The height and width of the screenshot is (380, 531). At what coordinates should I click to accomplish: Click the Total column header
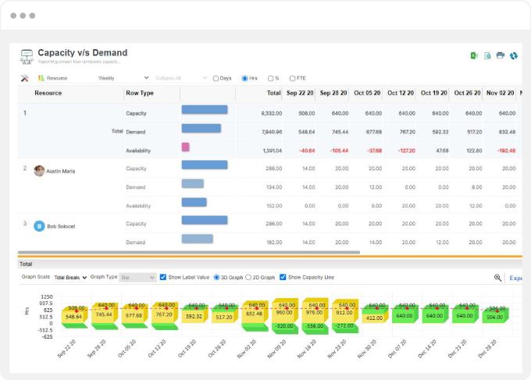273,93
